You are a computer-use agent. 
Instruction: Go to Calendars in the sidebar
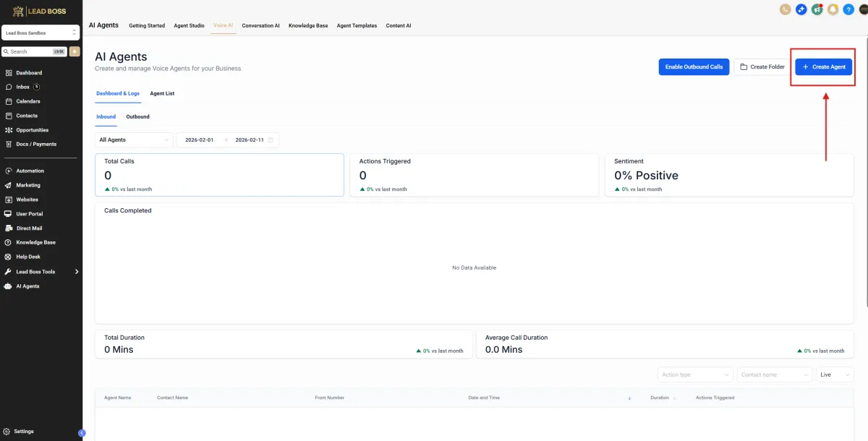coord(28,101)
